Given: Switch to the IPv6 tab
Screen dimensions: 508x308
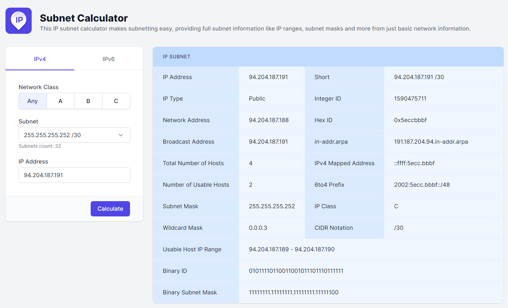Looking at the screenshot, I should click(108, 59).
